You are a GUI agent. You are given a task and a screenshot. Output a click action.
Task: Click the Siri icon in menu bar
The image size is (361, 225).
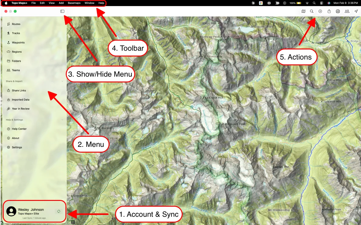click(x=329, y=3)
